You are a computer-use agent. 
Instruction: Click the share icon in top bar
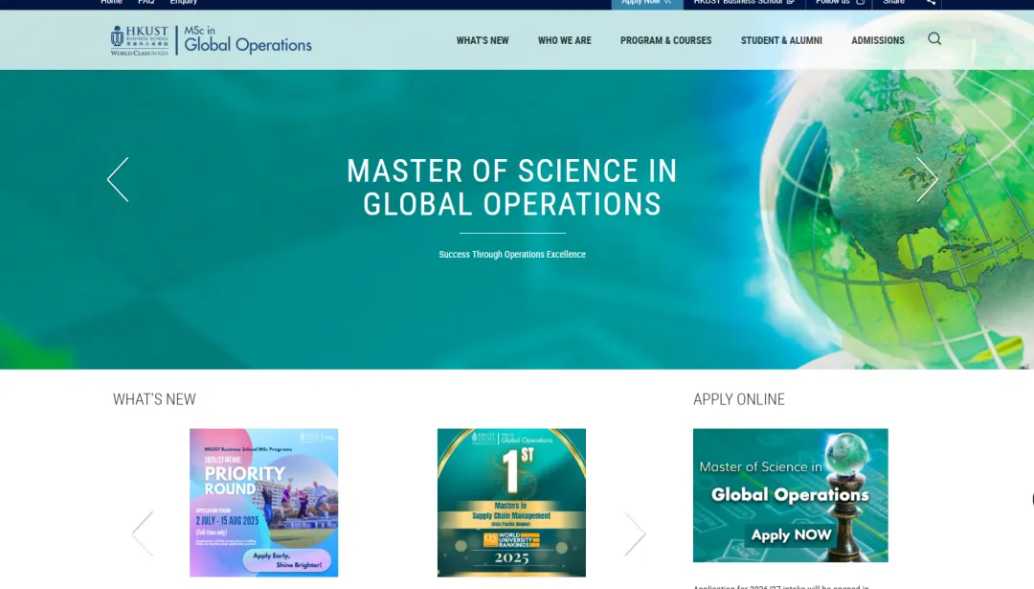(930, 3)
